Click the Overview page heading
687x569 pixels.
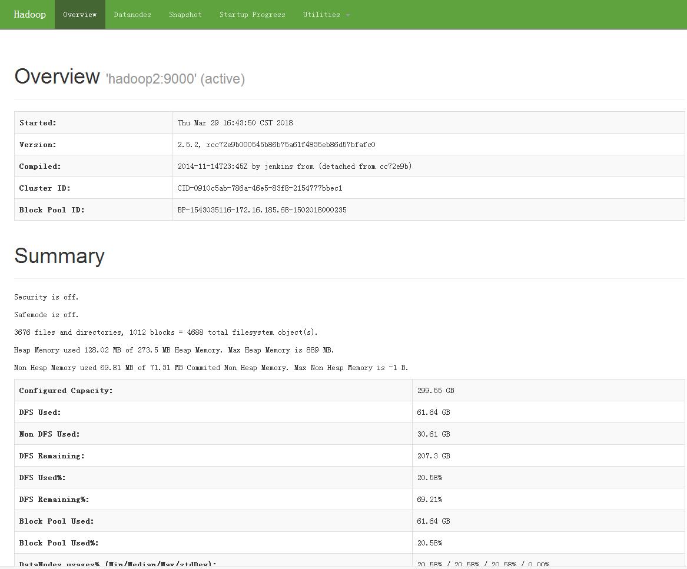pyautogui.click(x=57, y=76)
